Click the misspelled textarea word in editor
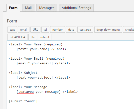Viewport: 134px width, 109px height. pyautogui.click(x=26, y=92)
